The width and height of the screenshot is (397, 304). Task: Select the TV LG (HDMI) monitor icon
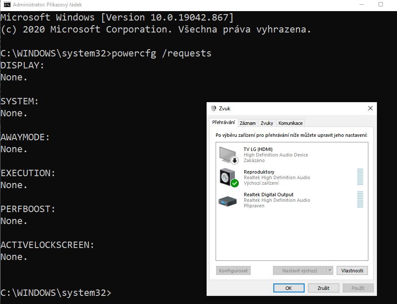(228, 155)
